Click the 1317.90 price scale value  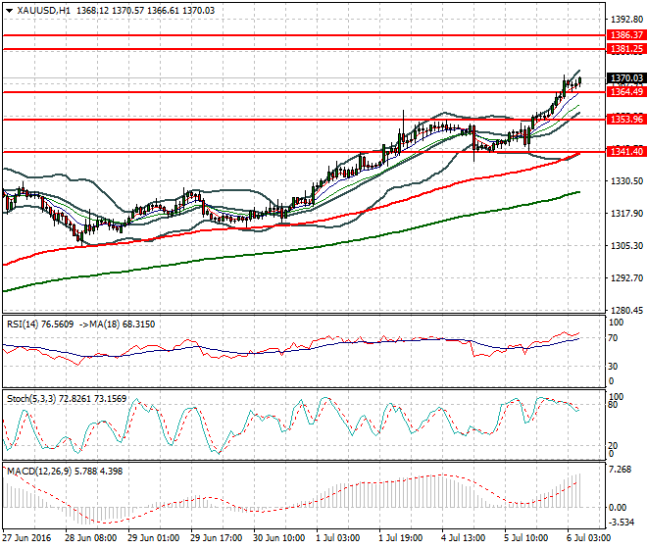click(626, 214)
